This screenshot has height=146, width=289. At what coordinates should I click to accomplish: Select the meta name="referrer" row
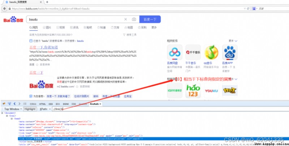pos(42,127)
